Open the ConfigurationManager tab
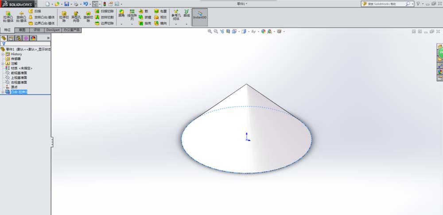 click(x=18, y=38)
